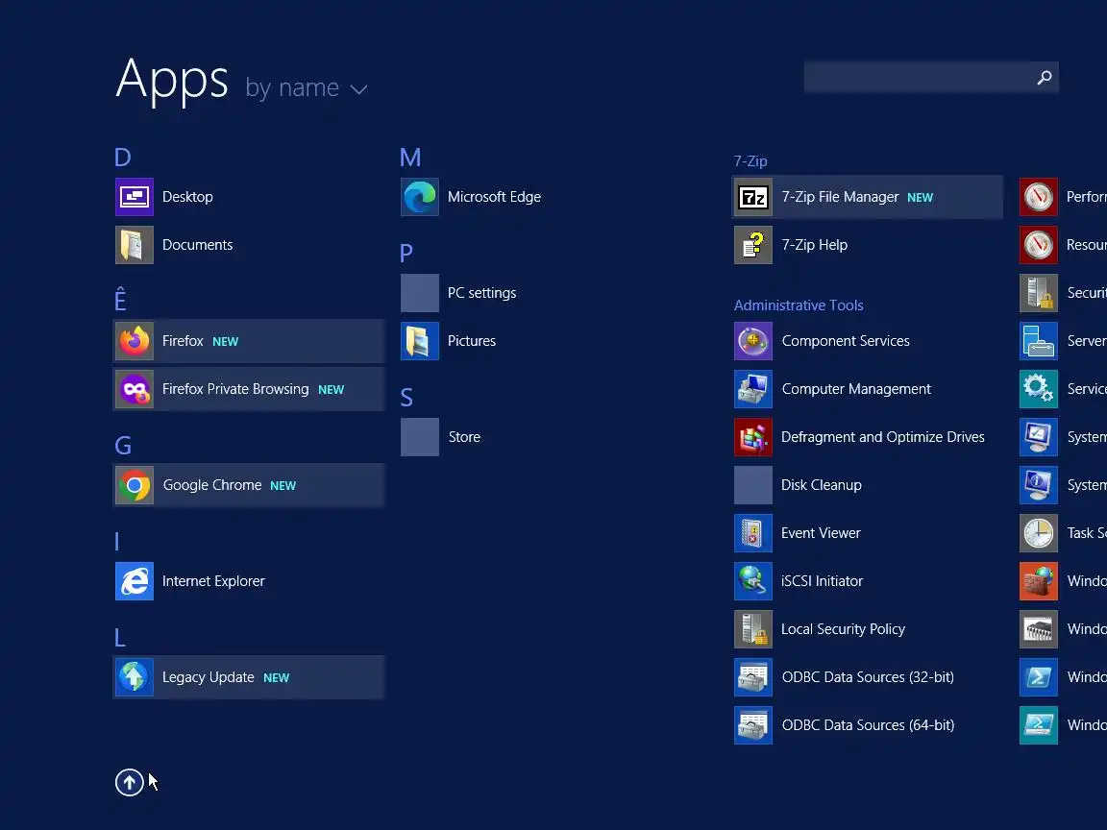Launch Firefox from its icon

pyautogui.click(x=135, y=341)
